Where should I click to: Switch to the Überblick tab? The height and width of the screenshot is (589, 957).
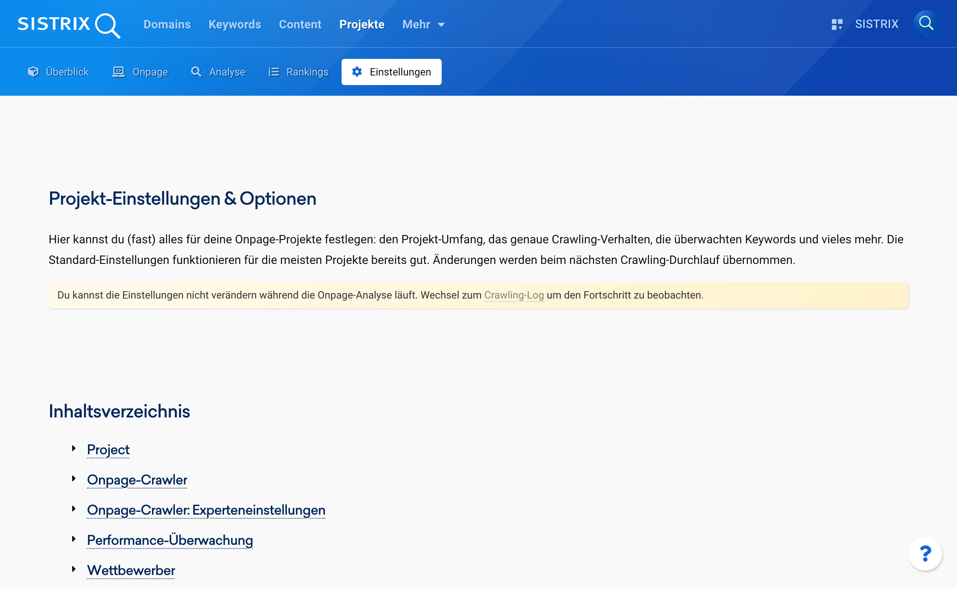(x=59, y=72)
